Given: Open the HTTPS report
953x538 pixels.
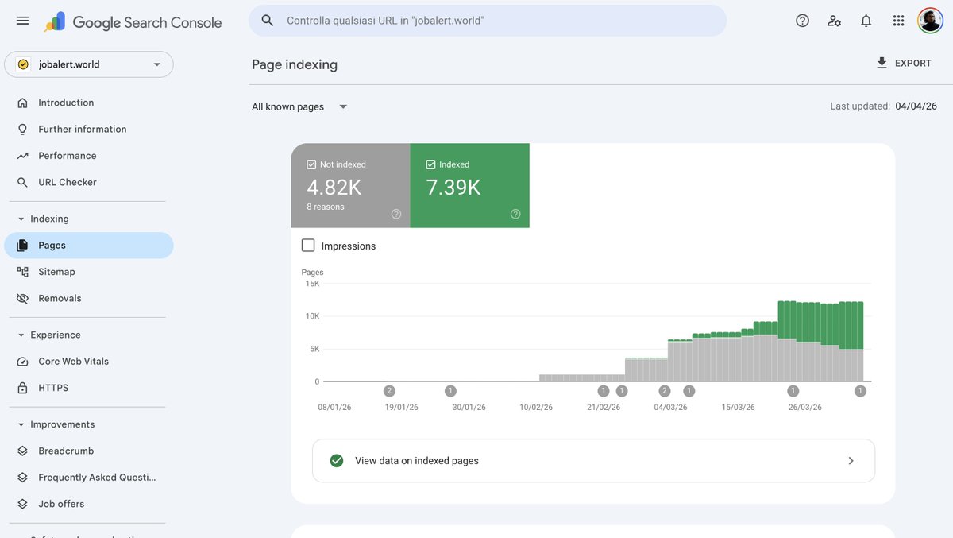Looking at the screenshot, I should pyautogui.click(x=89, y=388).
